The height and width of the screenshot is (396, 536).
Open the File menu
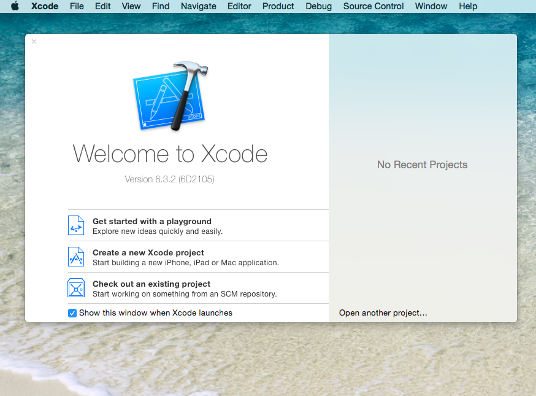click(x=77, y=6)
